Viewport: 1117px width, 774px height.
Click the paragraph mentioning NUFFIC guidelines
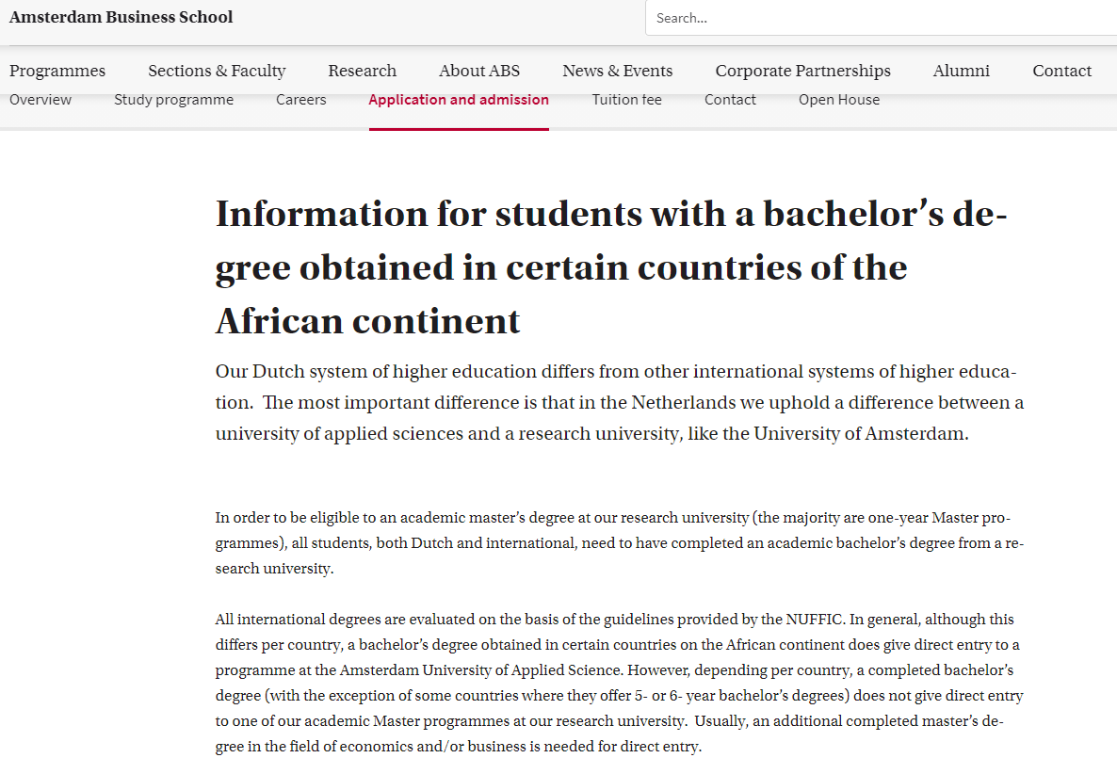pos(619,683)
